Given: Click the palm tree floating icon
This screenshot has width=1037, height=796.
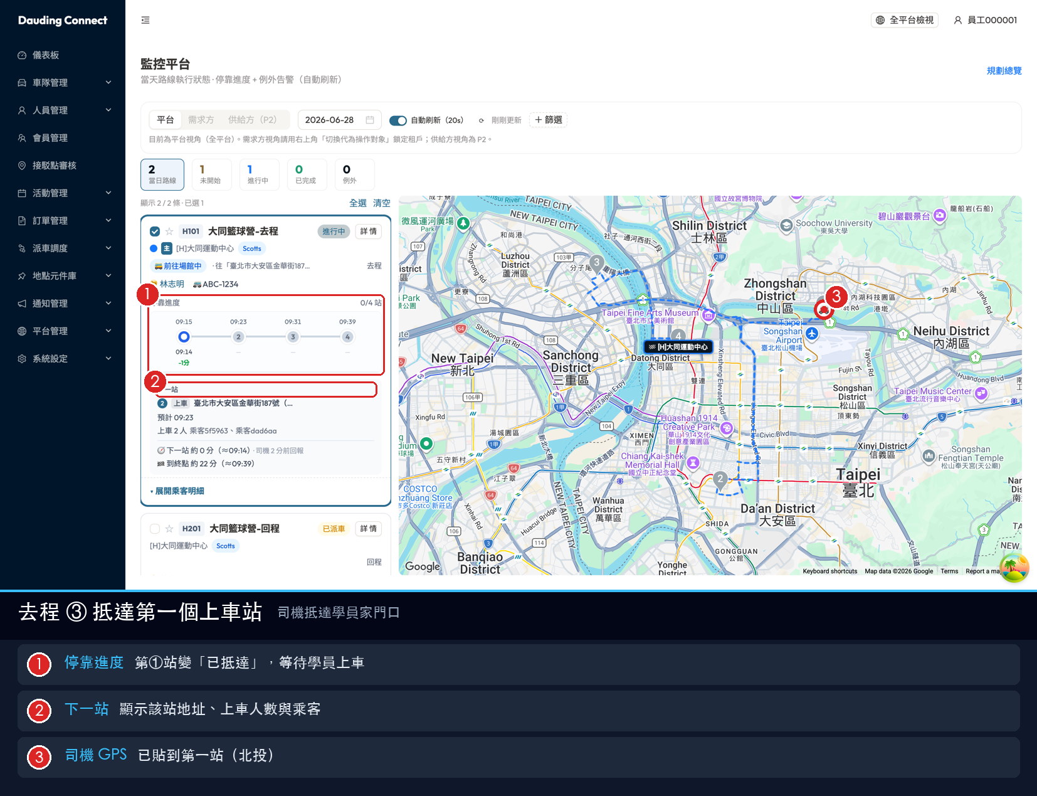Looking at the screenshot, I should (x=1014, y=568).
